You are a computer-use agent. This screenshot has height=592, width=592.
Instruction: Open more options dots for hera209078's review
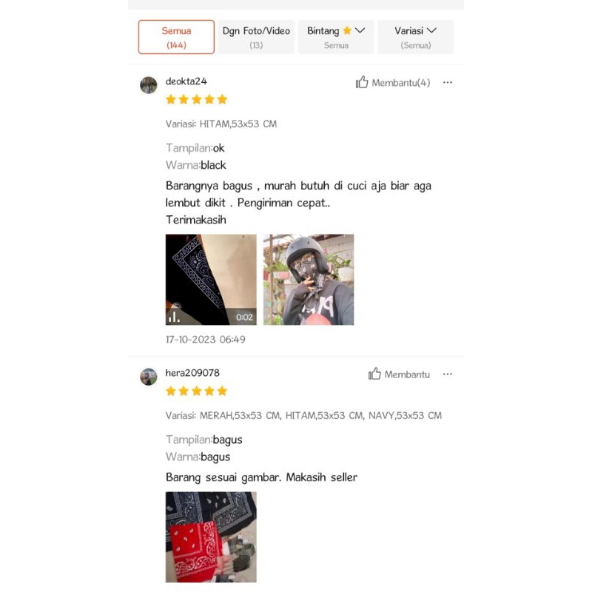448,374
